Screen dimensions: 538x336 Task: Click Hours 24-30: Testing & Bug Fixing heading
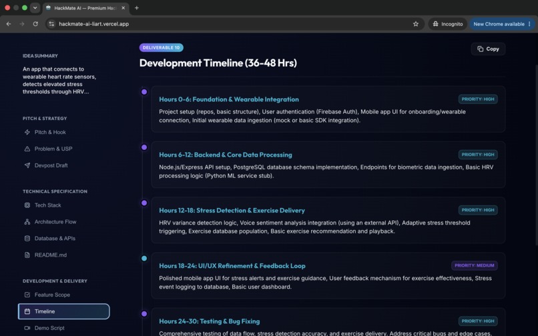click(210, 321)
